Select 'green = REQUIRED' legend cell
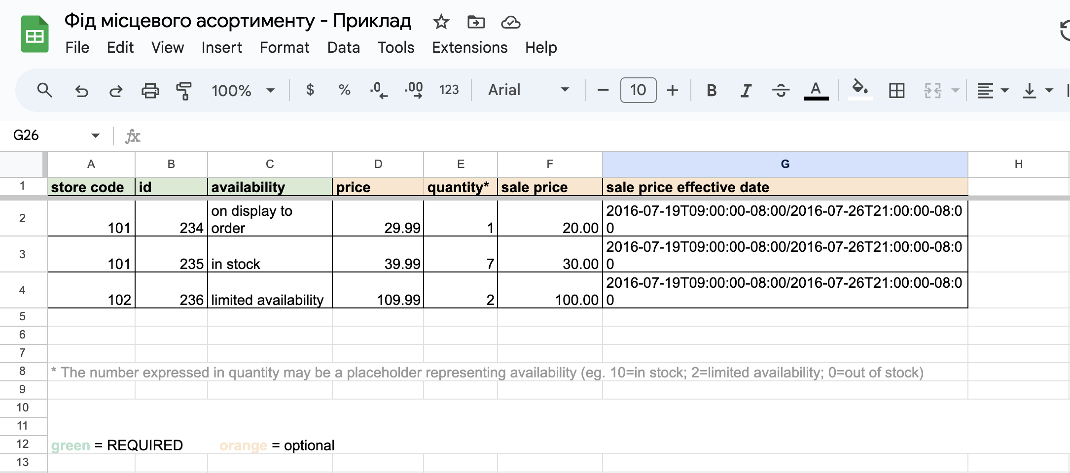This screenshot has height=473, width=1070. (x=117, y=445)
